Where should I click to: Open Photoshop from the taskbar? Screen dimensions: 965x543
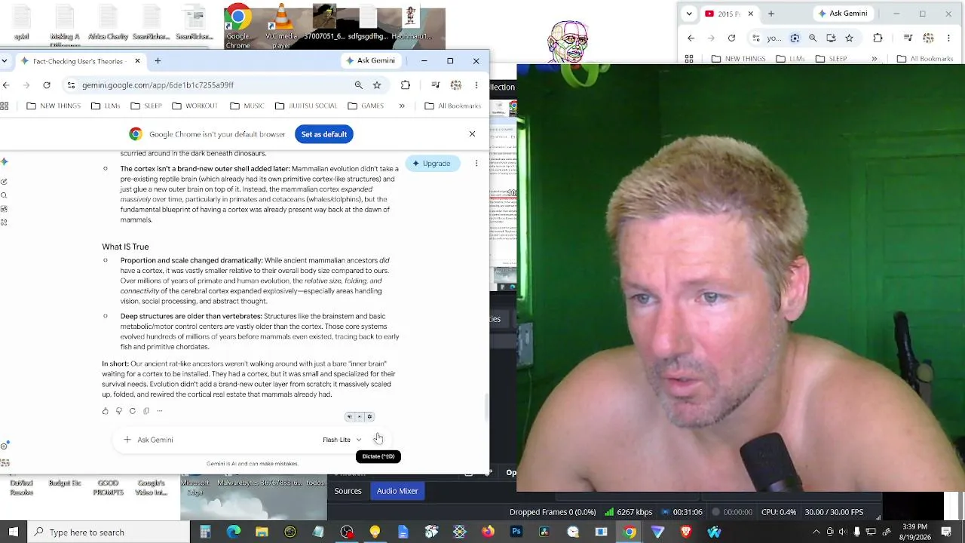516,532
